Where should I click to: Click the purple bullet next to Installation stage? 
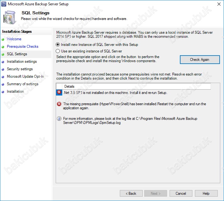[x=3, y=92]
